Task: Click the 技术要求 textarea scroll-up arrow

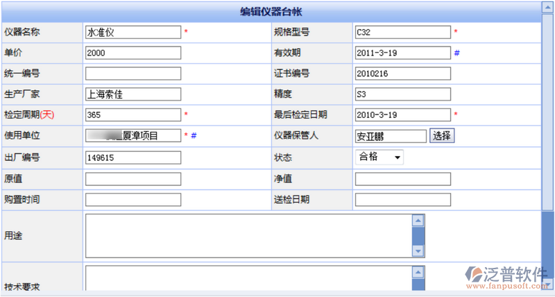Action: (418, 271)
